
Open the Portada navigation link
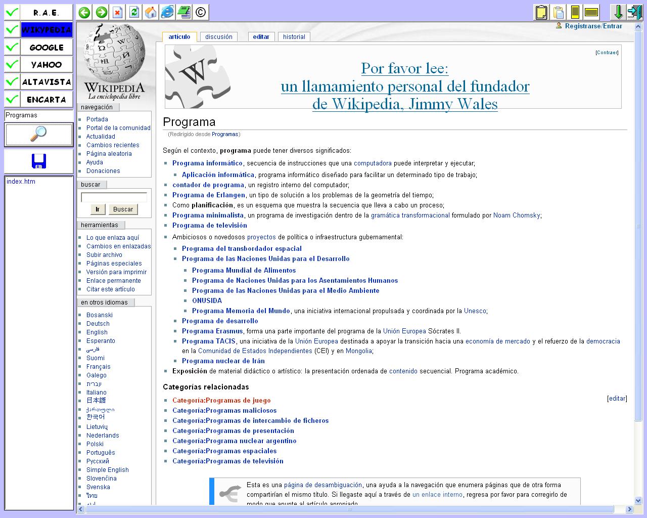97,119
